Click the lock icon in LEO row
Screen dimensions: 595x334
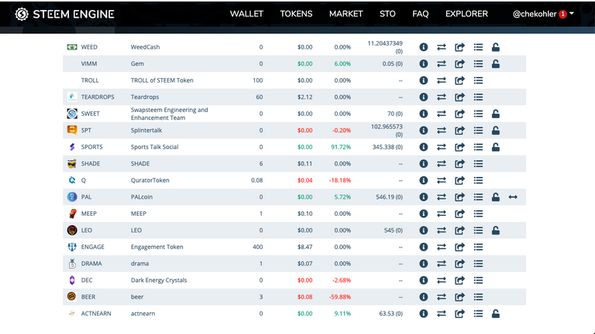(x=496, y=230)
